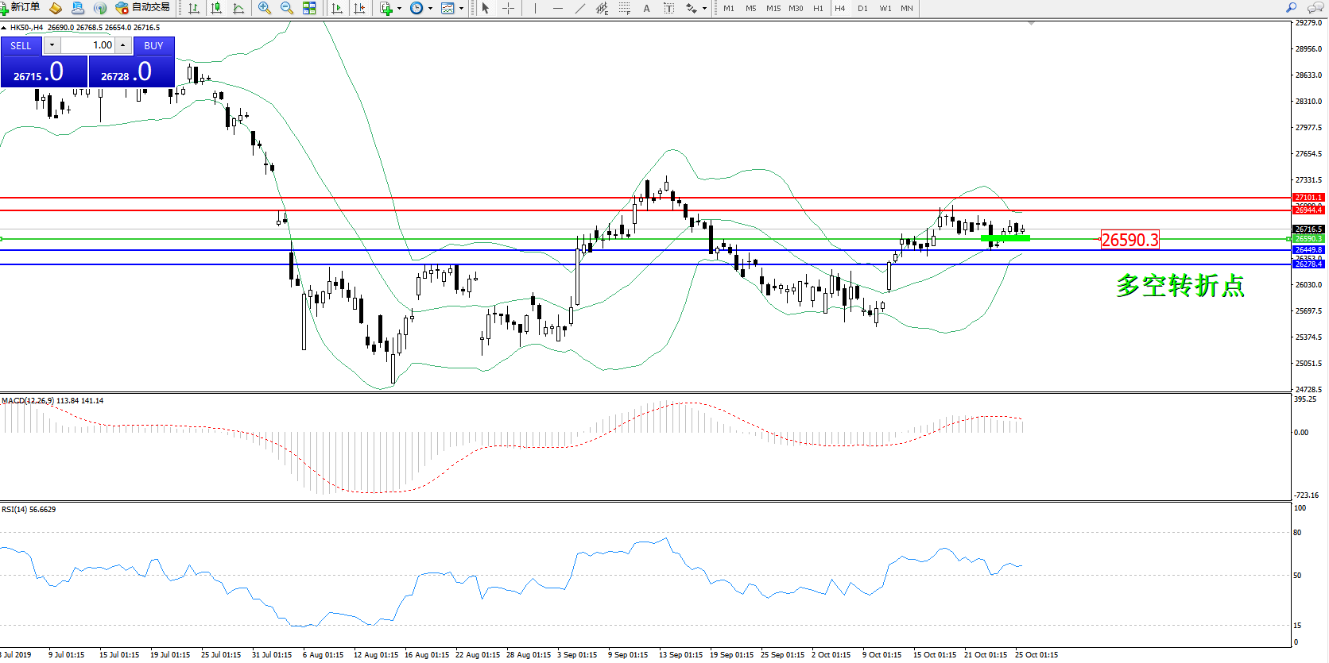
Task: Switch to the H1 timeframe
Action: [x=818, y=9]
